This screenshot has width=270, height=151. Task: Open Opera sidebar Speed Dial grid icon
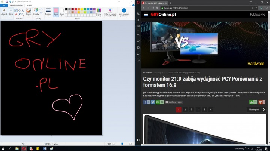coord(138,35)
